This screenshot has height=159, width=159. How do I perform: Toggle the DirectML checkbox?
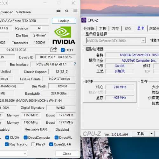(56, 138)
